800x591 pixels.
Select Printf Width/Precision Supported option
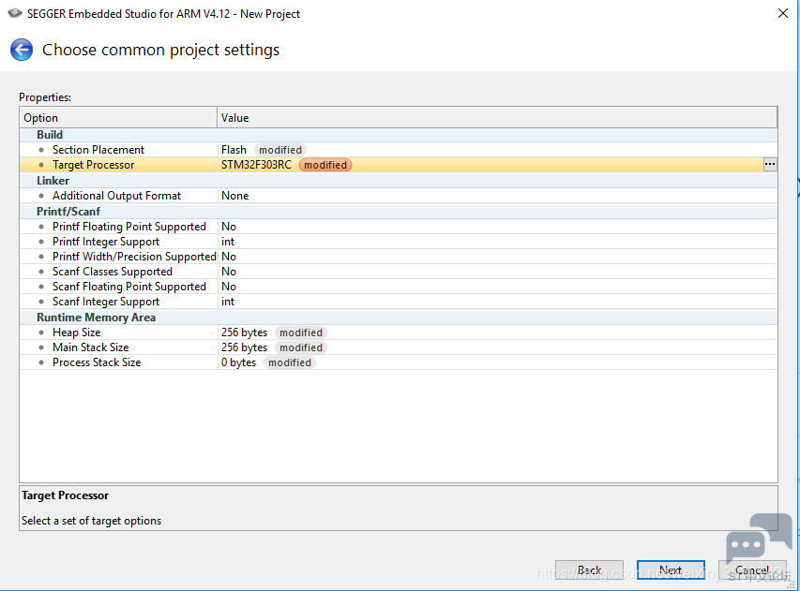134,257
